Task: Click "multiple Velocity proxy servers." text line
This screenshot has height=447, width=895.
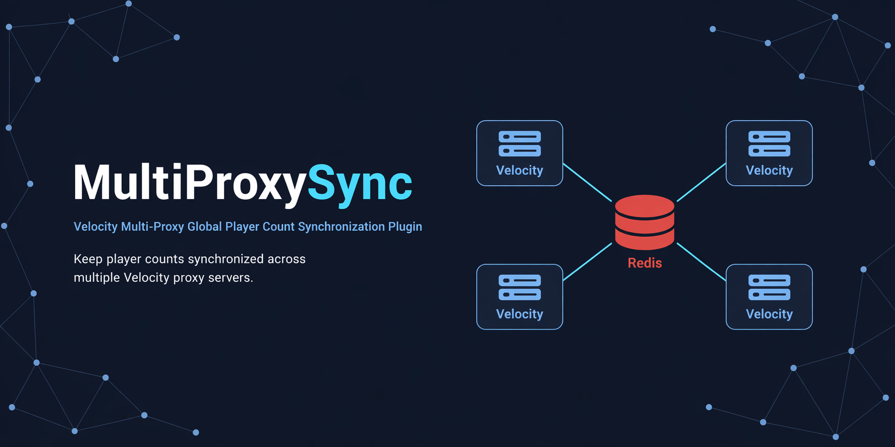Action: pyautogui.click(x=163, y=278)
